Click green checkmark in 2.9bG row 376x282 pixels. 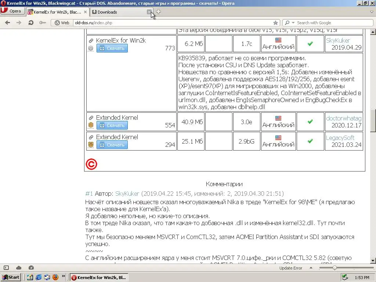[310, 141]
